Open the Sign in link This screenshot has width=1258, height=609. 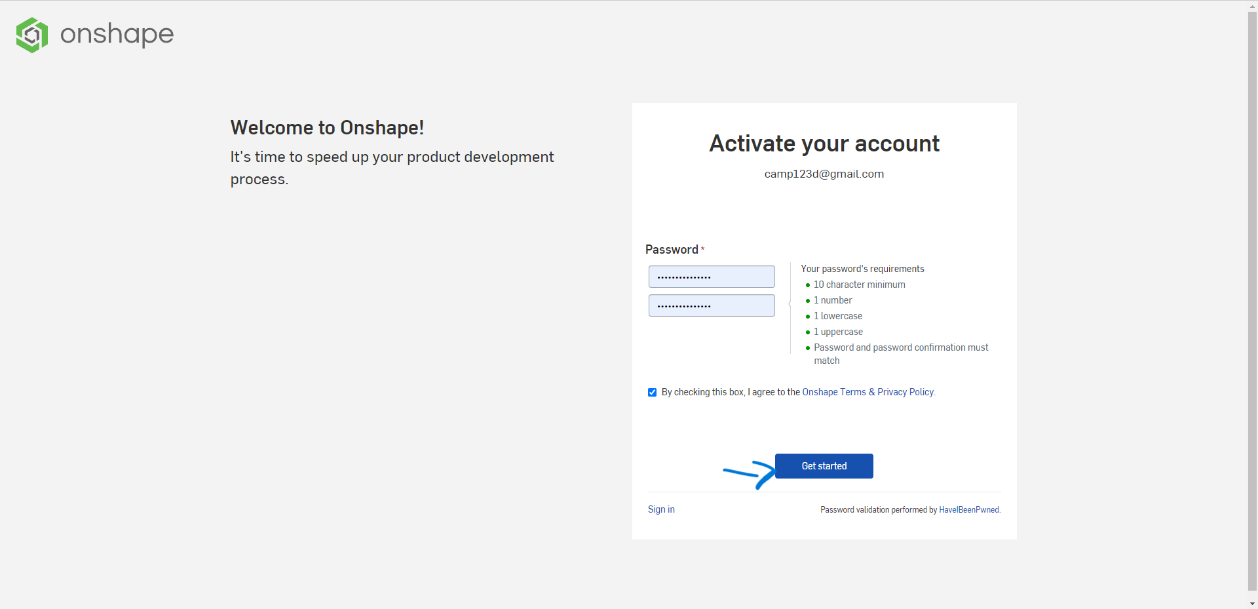click(x=661, y=509)
